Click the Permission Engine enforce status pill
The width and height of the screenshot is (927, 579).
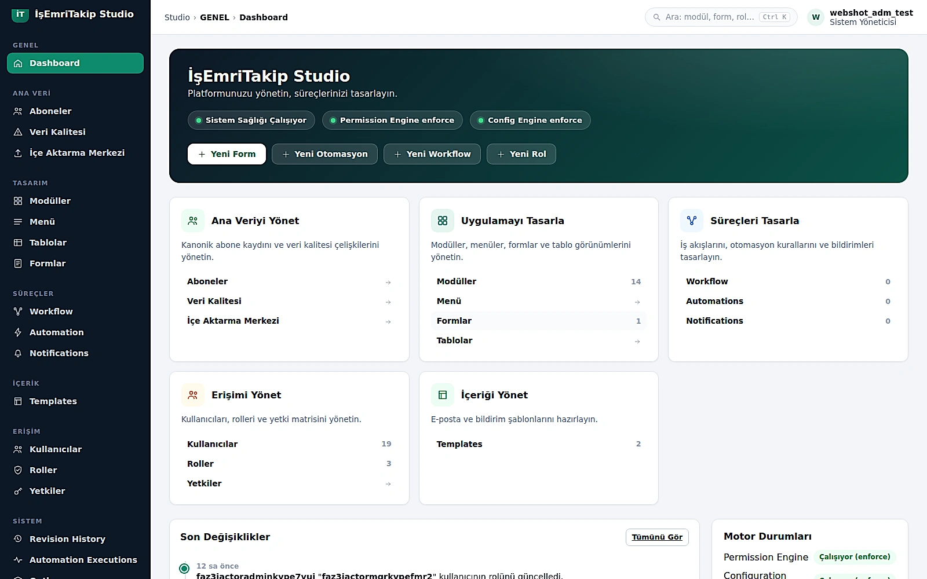coord(392,120)
